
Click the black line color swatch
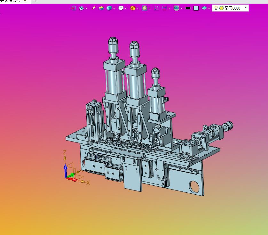[188, 8]
